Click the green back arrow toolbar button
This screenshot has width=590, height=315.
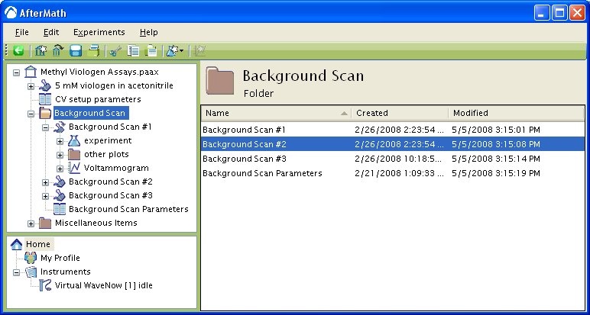tap(18, 50)
